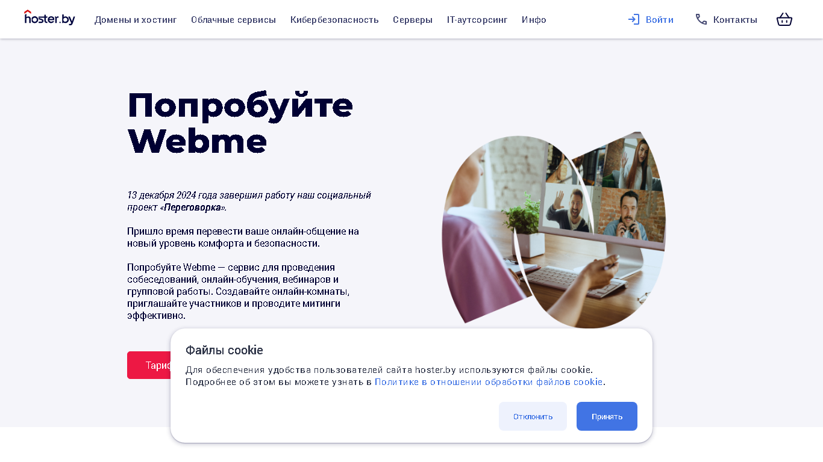Decline cookies with the Отклонить button

(x=533, y=416)
